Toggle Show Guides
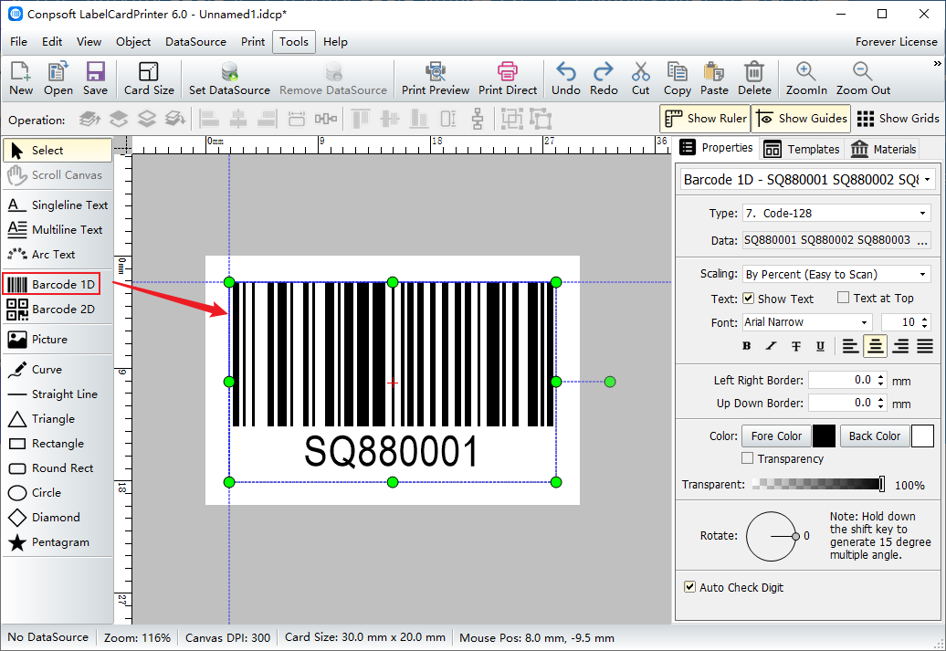This screenshot has height=651, width=946. [x=801, y=119]
